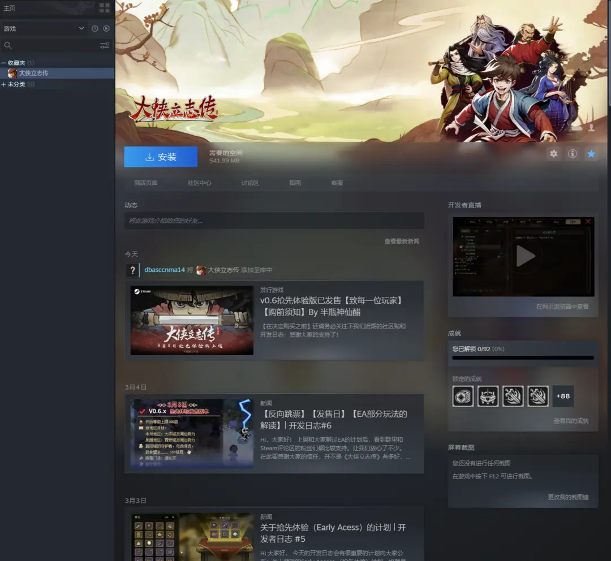This screenshot has width=611, height=561.
Task: Open the v0.6 抢先体验版 news thumbnail
Action: pos(192,320)
